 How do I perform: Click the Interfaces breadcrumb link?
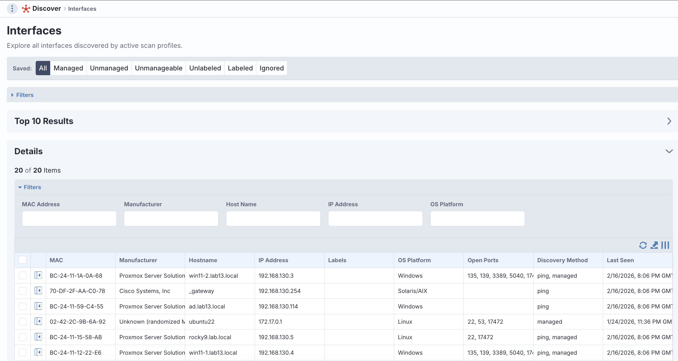[x=82, y=9]
